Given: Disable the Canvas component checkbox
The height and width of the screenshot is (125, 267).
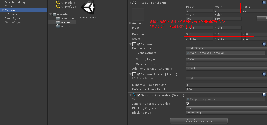Looking at the screenshot, I should click(x=138, y=44).
